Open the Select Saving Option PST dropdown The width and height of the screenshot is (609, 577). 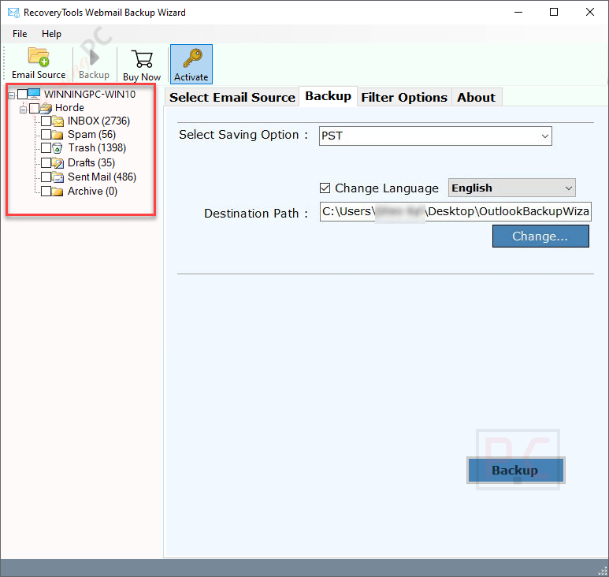pos(436,136)
